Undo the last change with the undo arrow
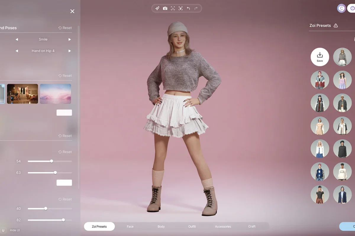The height and width of the screenshot is (236, 355). [x=188, y=9]
